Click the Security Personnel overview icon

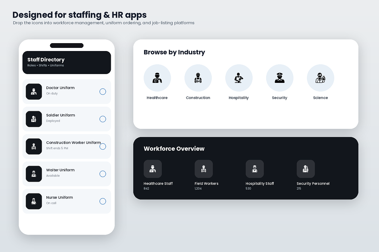pos(306,169)
